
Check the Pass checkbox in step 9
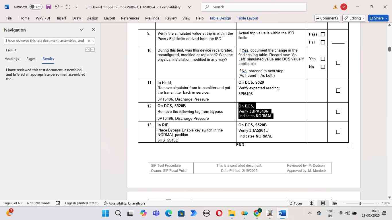(323, 34)
